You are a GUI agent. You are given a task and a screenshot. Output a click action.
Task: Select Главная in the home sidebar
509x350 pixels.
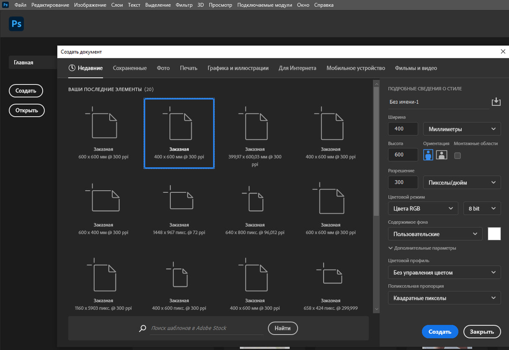pos(33,62)
